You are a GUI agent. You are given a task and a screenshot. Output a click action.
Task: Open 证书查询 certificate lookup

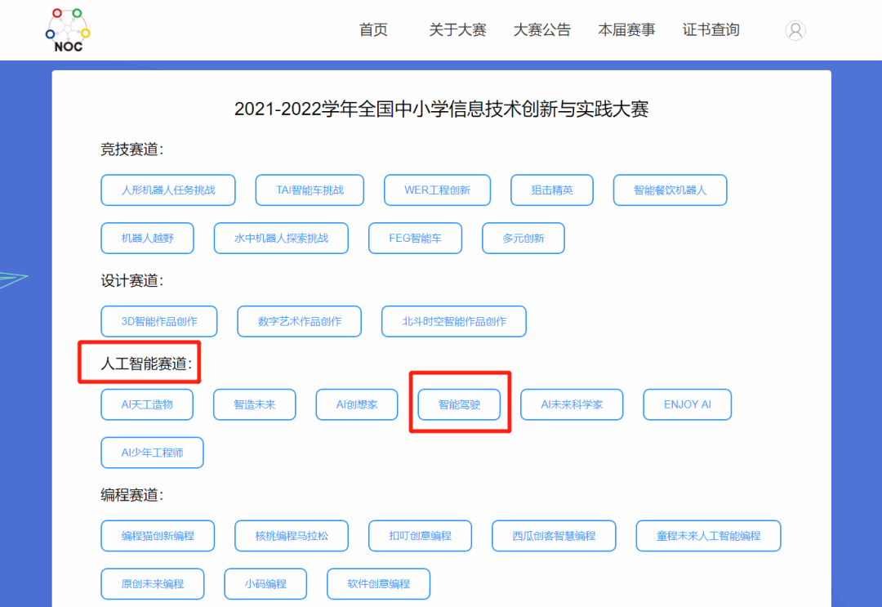pyautogui.click(x=710, y=29)
